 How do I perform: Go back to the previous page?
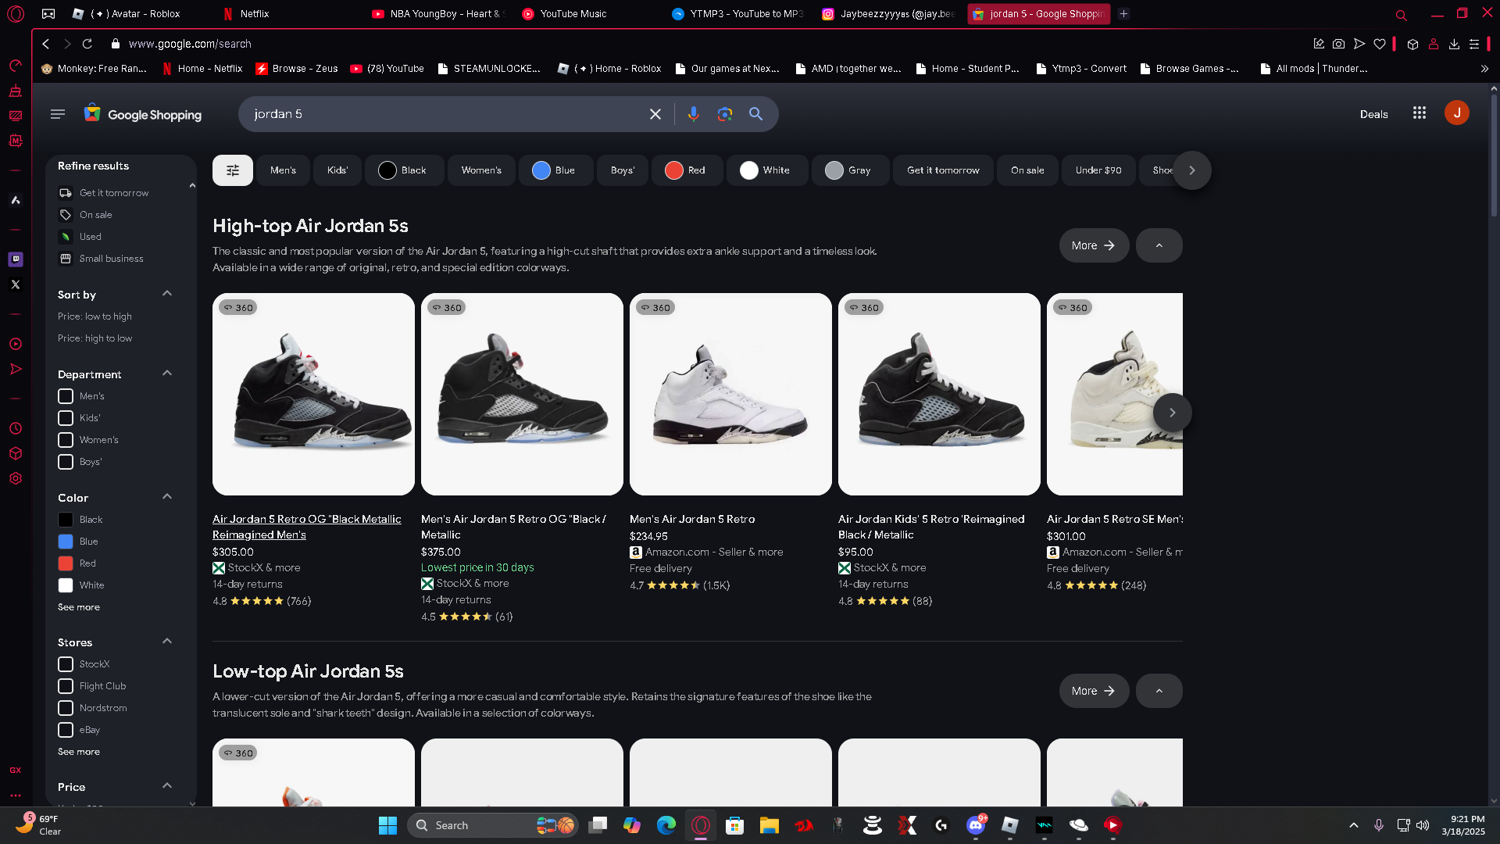[46, 44]
